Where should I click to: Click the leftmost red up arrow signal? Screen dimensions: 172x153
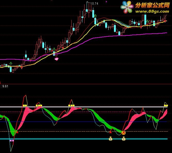pyautogui.click(x=22, y=67)
